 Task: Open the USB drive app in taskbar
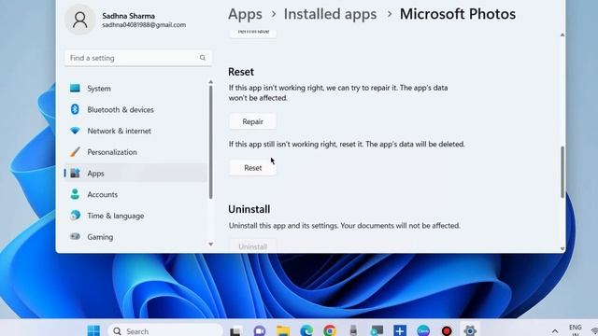[353, 330]
